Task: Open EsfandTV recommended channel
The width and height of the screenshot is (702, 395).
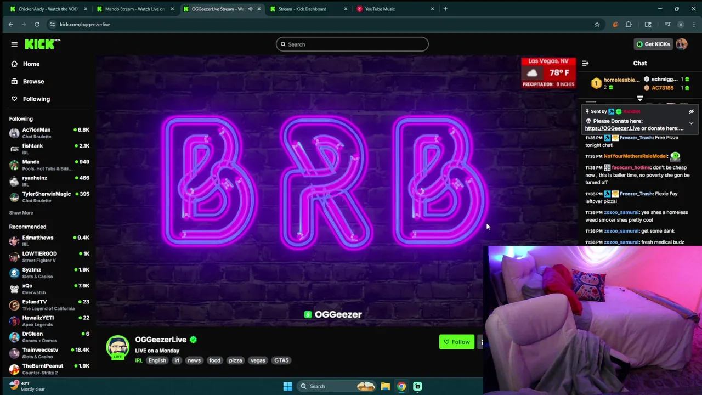Action: pyautogui.click(x=48, y=304)
